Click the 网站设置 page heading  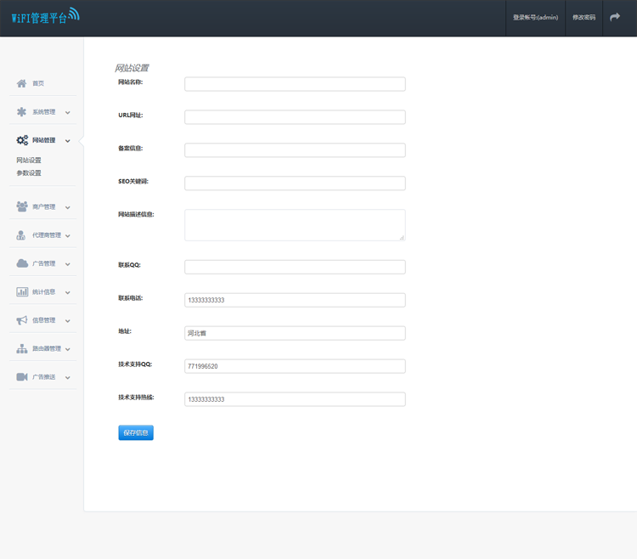coord(132,68)
